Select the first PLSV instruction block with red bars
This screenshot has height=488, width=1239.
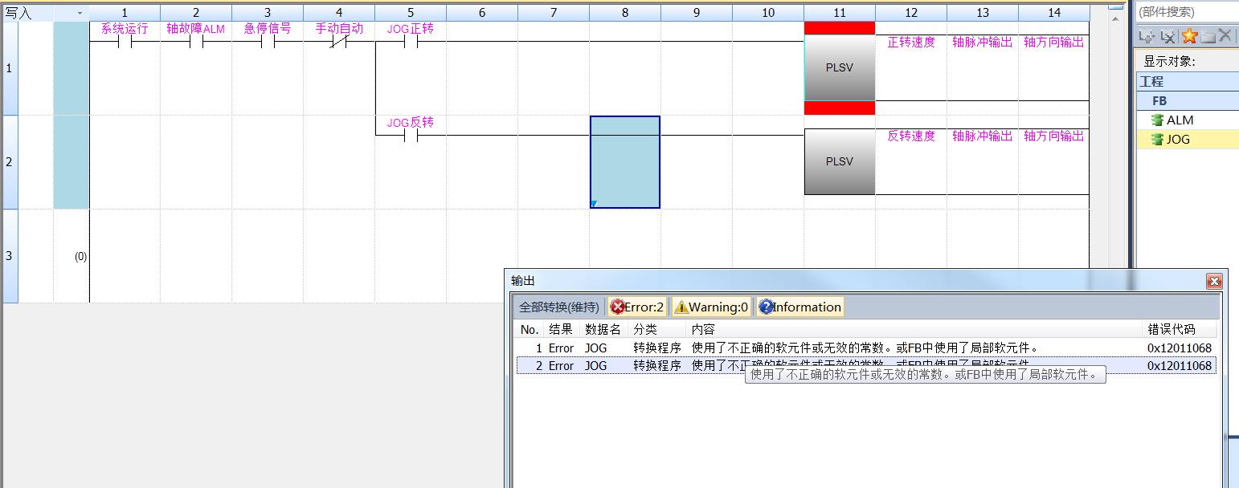pos(839,68)
